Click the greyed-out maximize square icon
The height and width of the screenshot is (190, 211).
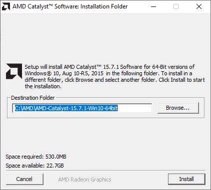(176, 6)
